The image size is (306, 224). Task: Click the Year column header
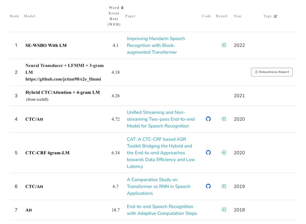coord(238,16)
